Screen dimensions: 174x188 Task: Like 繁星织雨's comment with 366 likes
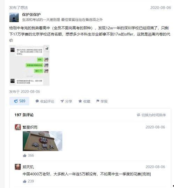[x=25, y=155]
